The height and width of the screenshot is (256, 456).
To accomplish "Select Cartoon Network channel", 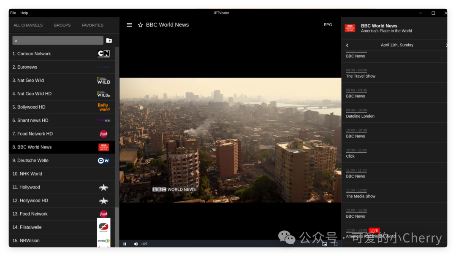I will tap(62, 54).
